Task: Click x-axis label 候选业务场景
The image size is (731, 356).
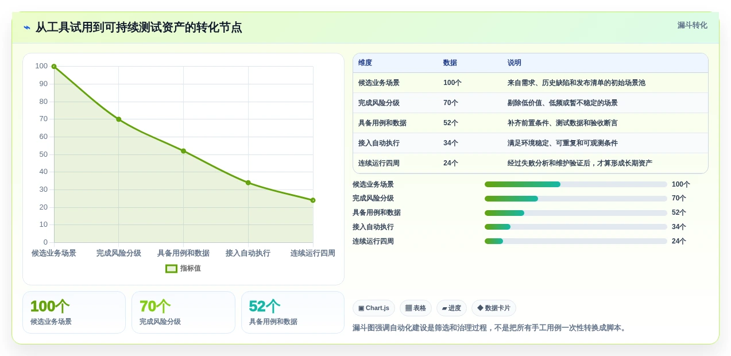Action: coord(54,253)
